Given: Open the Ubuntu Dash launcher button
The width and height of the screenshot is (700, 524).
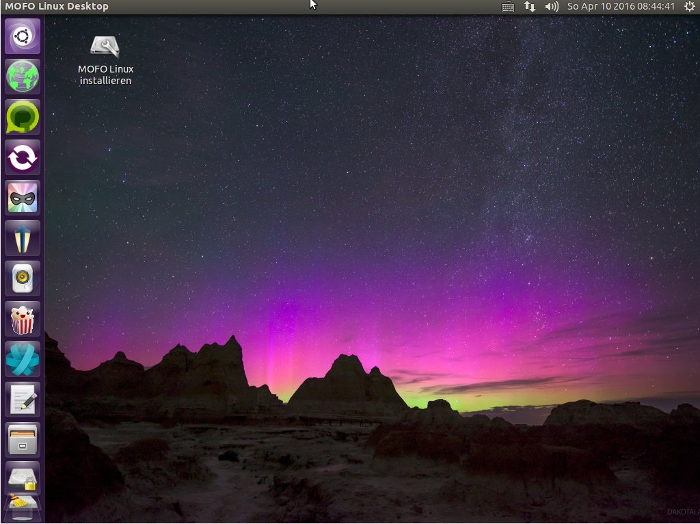Looking at the screenshot, I should [x=23, y=36].
